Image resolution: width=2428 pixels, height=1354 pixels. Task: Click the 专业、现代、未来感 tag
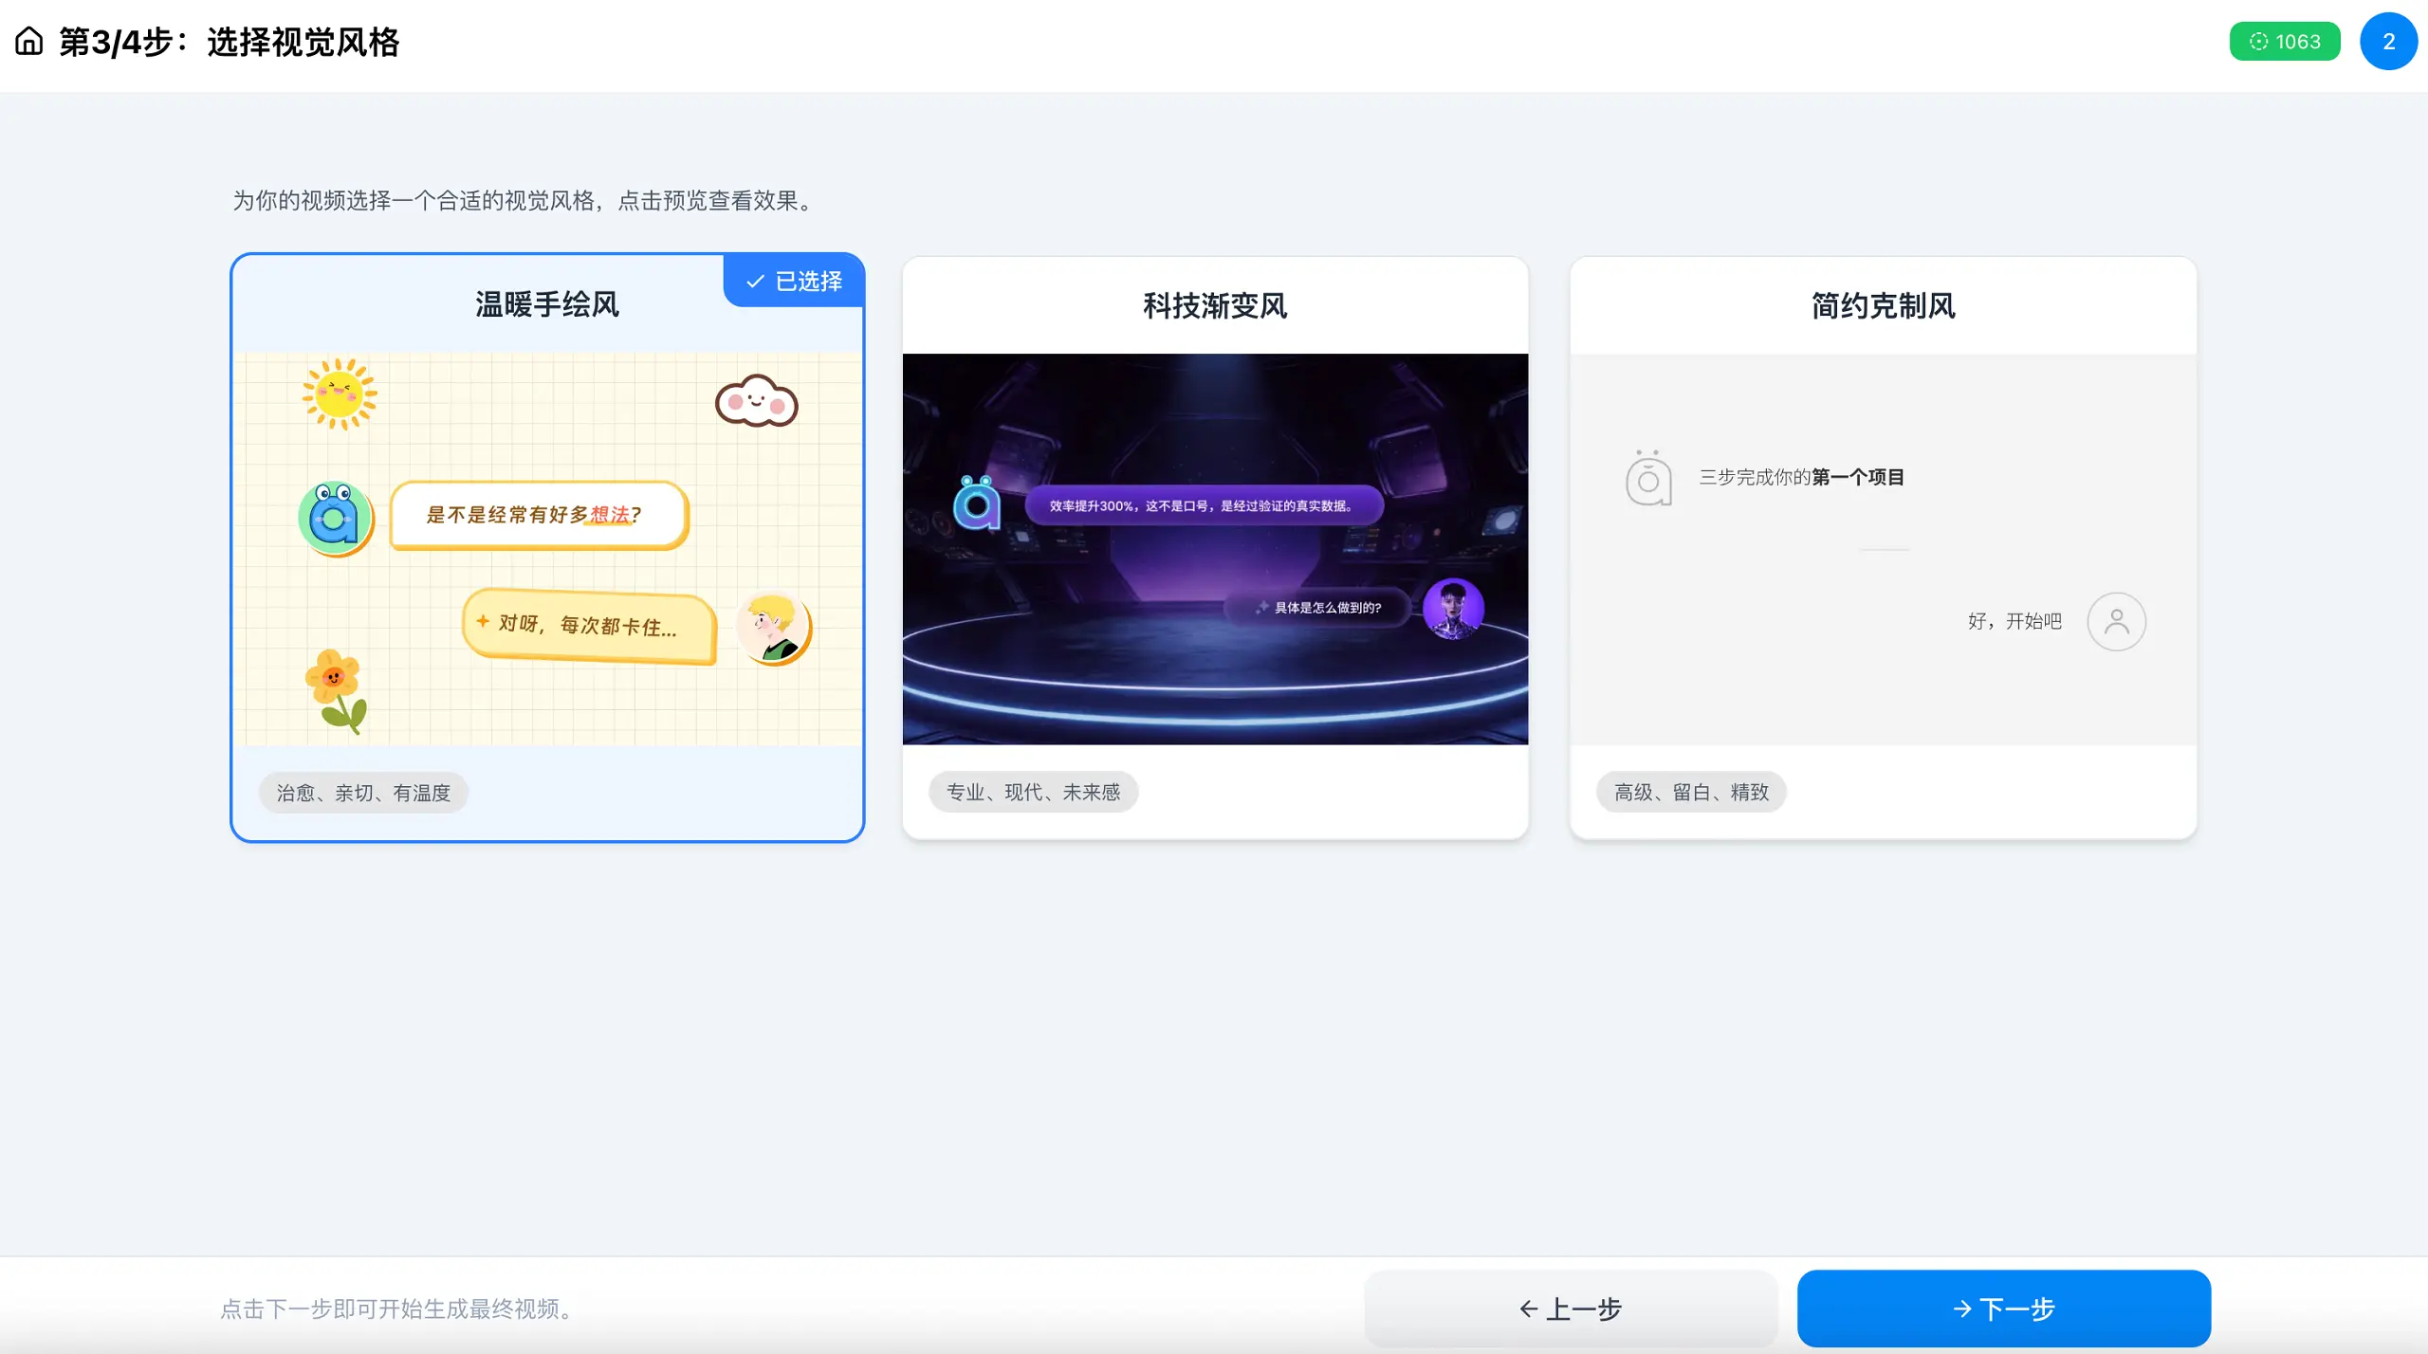(1033, 792)
